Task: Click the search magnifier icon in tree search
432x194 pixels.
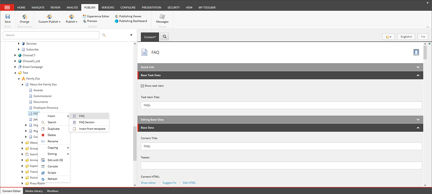Action: 104,35
